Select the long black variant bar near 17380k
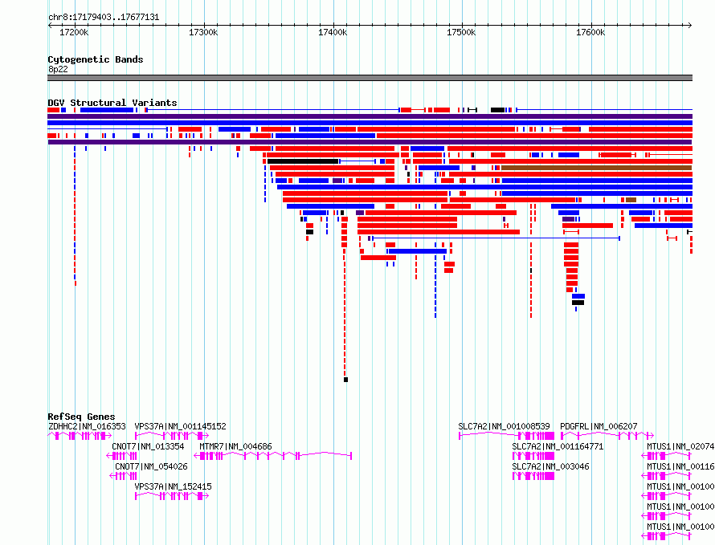The image size is (715, 545). [303, 161]
